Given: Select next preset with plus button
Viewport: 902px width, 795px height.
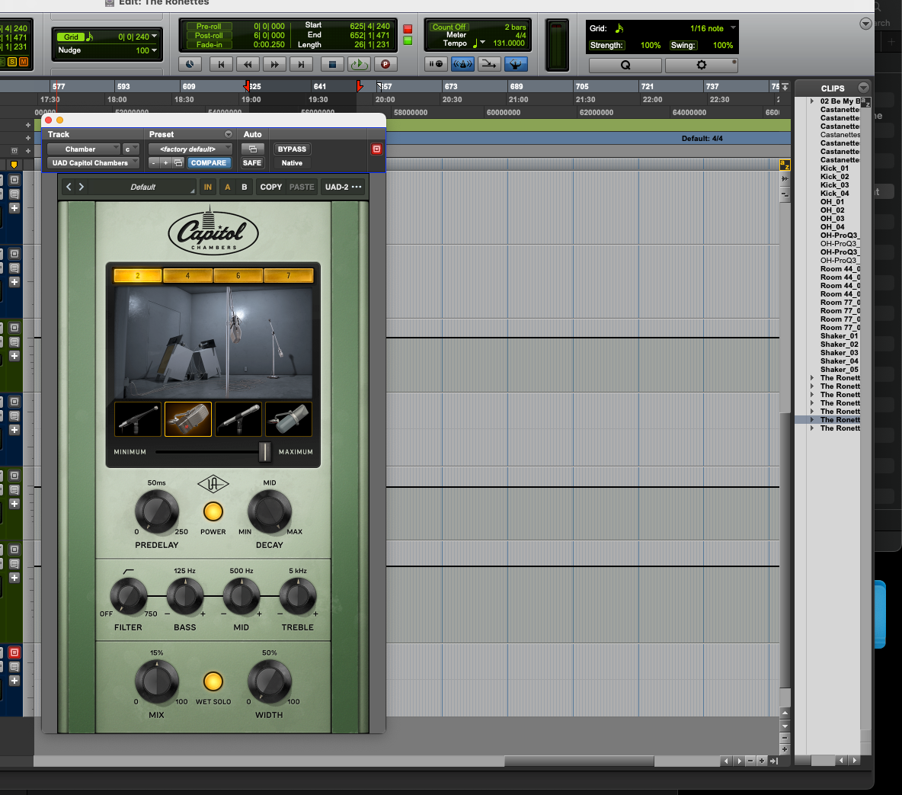Looking at the screenshot, I should pos(165,163).
